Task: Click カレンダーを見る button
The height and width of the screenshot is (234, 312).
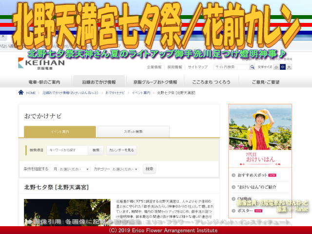Action: click(121, 150)
